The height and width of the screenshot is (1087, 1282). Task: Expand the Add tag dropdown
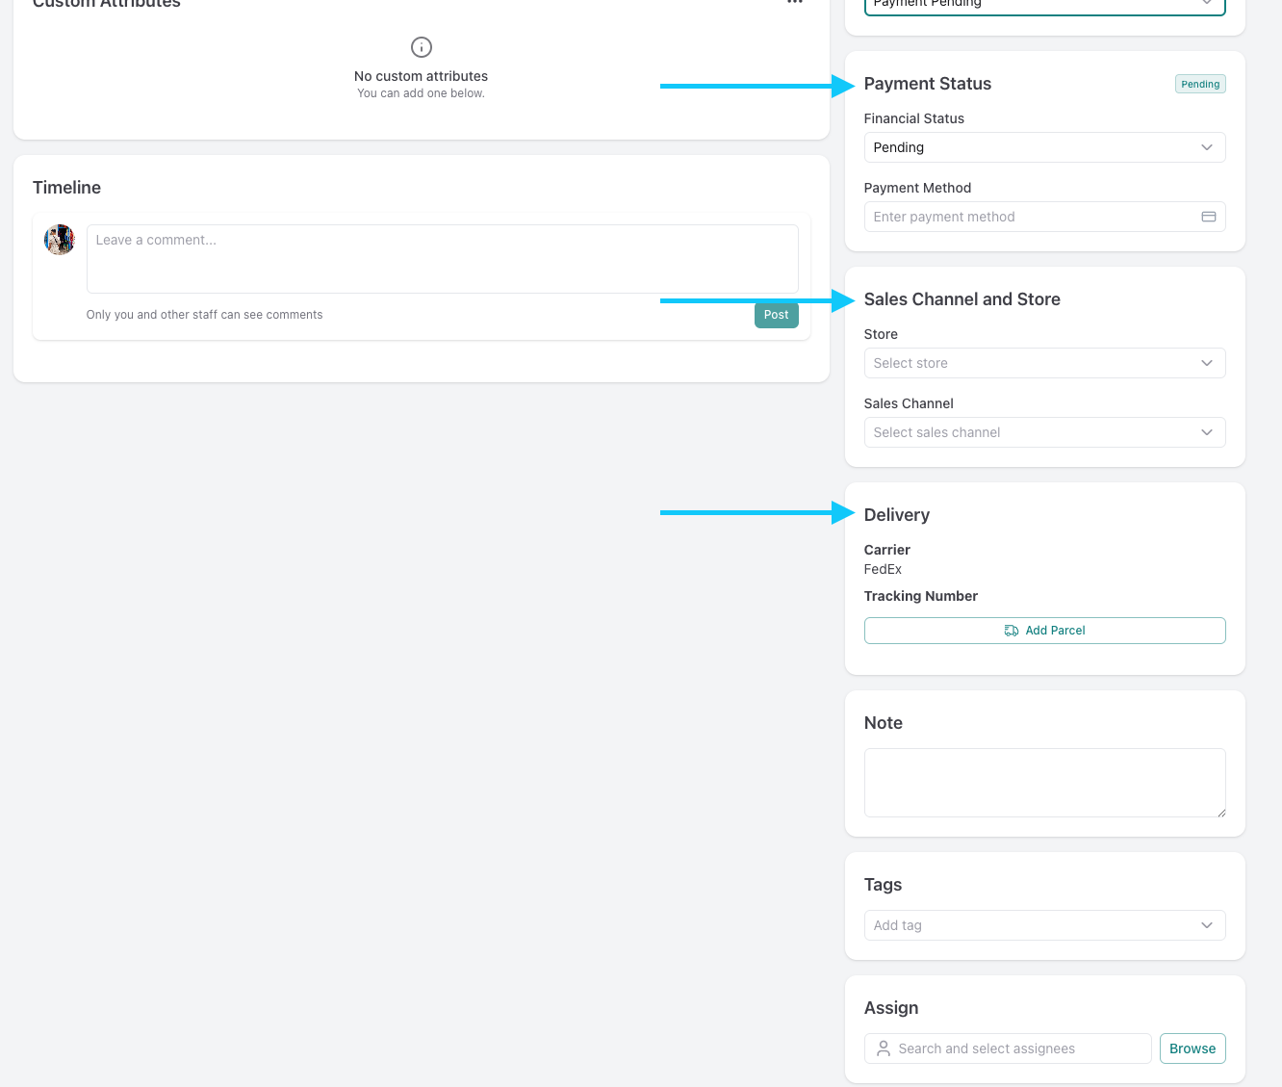tap(1044, 925)
